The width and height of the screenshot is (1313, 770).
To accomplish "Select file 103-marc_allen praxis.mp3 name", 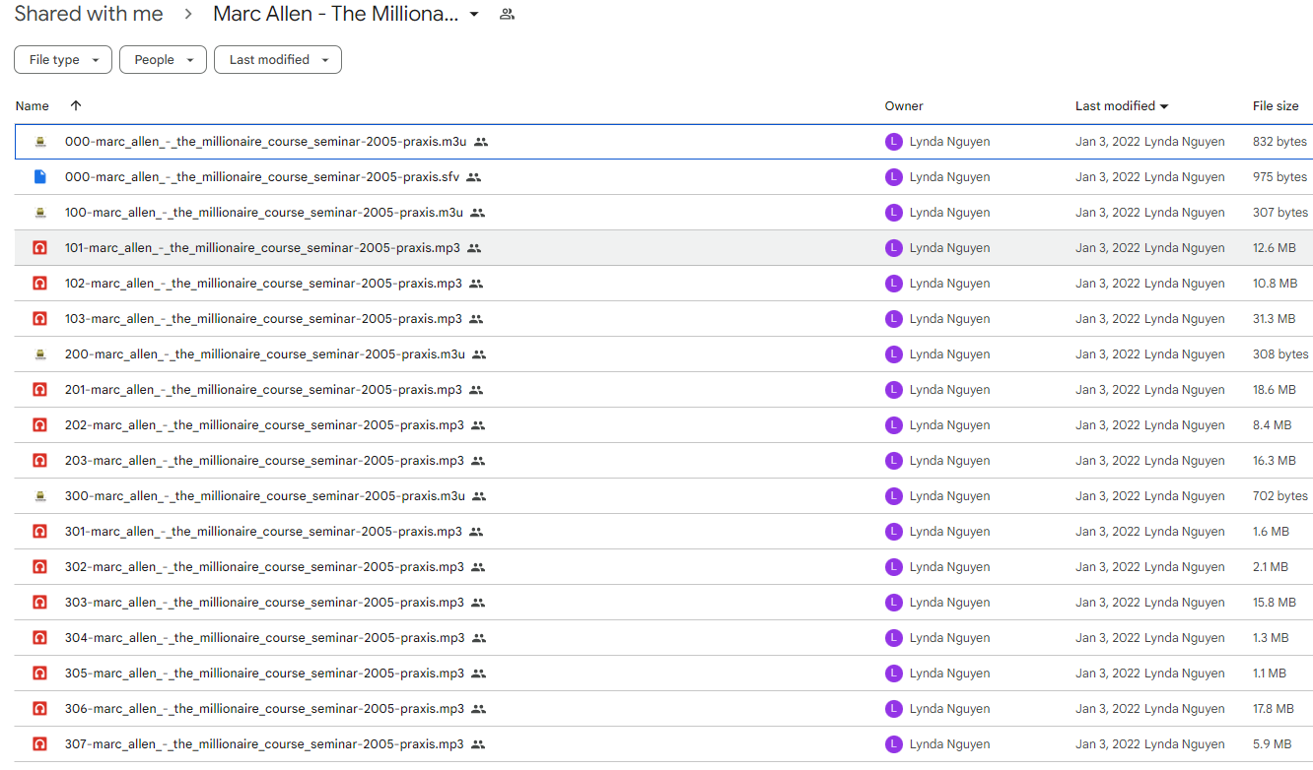I will 263,319.
